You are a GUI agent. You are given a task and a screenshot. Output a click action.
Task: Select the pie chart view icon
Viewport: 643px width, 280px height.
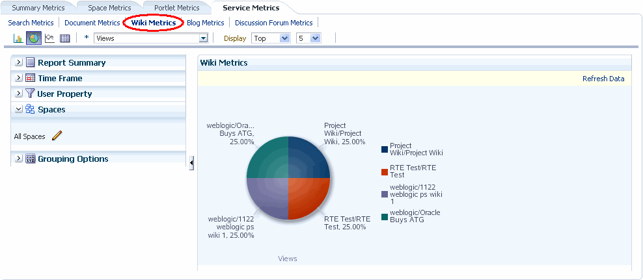pos(34,38)
